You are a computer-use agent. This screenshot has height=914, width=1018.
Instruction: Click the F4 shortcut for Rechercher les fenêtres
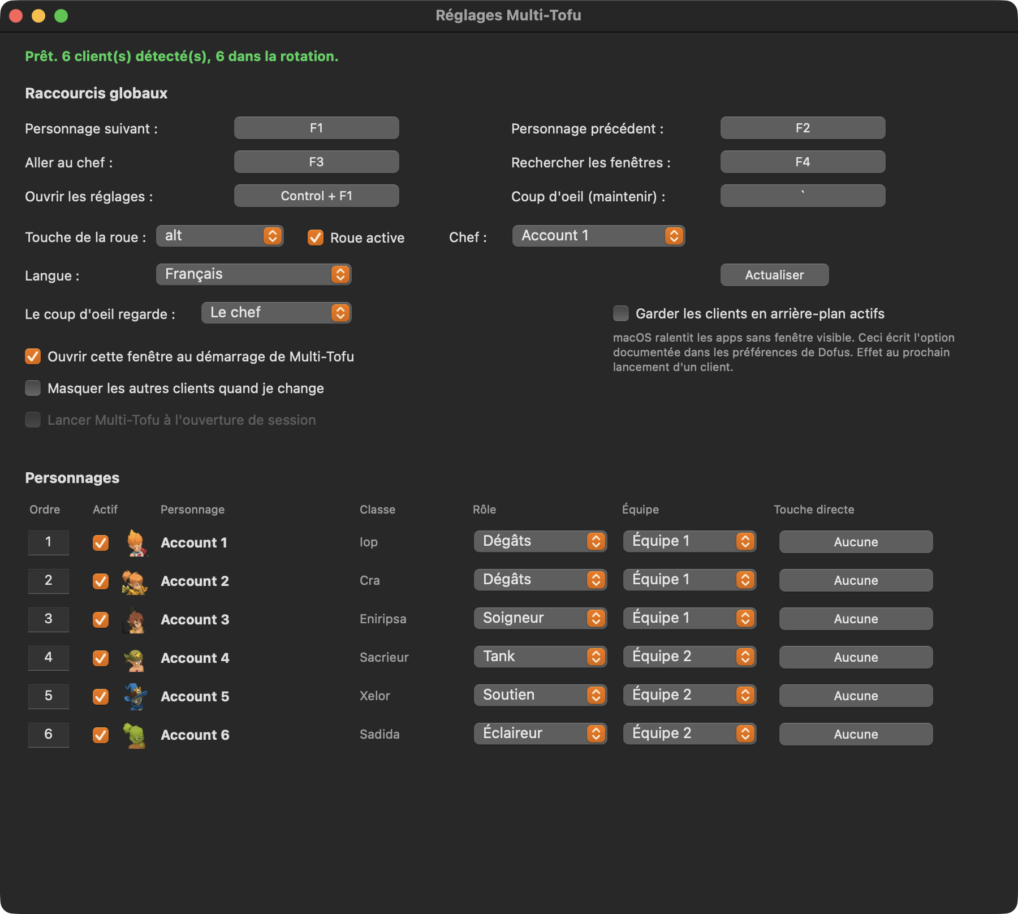click(x=803, y=162)
